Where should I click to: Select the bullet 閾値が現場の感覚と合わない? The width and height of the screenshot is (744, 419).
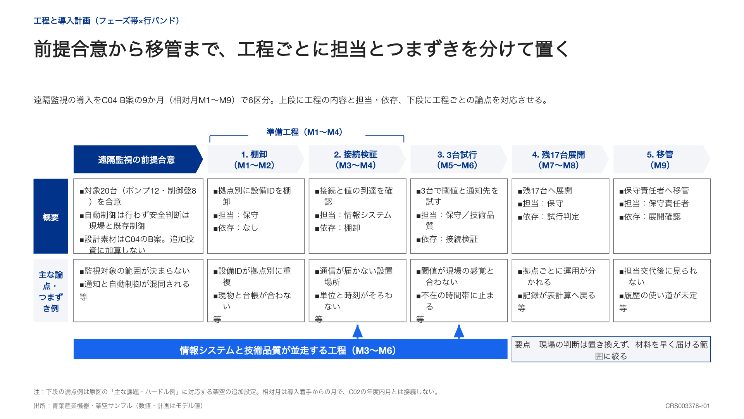(455, 276)
